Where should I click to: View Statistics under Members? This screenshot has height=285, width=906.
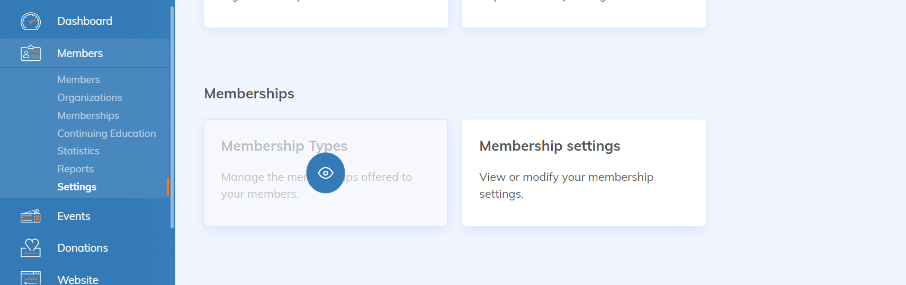click(78, 151)
